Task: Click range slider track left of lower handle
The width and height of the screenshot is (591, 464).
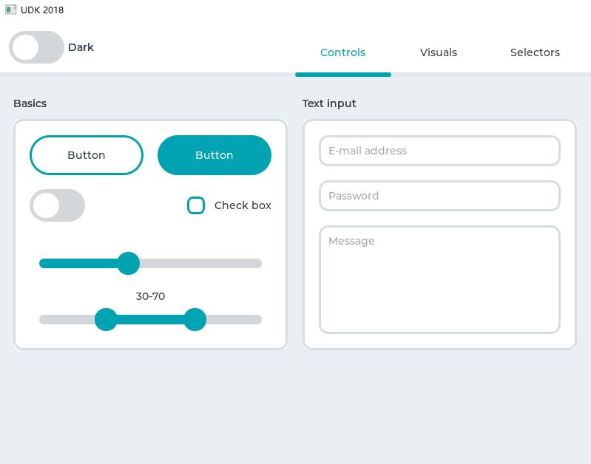Action: point(67,319)
